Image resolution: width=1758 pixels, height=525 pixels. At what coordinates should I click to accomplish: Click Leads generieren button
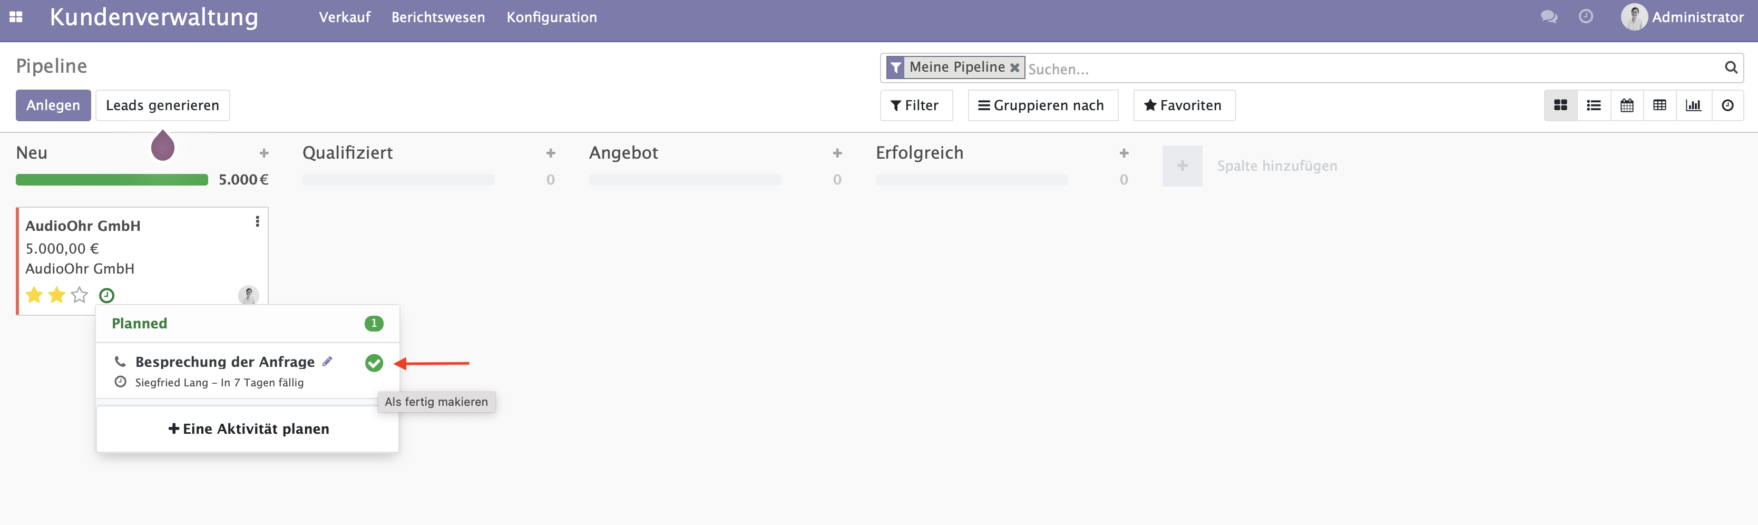pos(162,105)
